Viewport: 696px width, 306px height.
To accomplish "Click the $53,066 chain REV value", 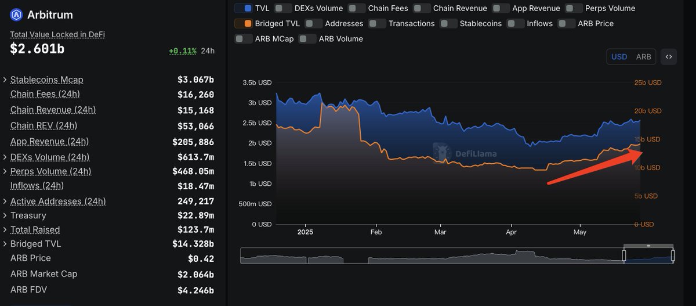I will [x=196, y=126].
